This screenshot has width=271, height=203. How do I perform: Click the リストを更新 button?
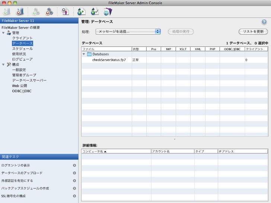coord(253,32)
